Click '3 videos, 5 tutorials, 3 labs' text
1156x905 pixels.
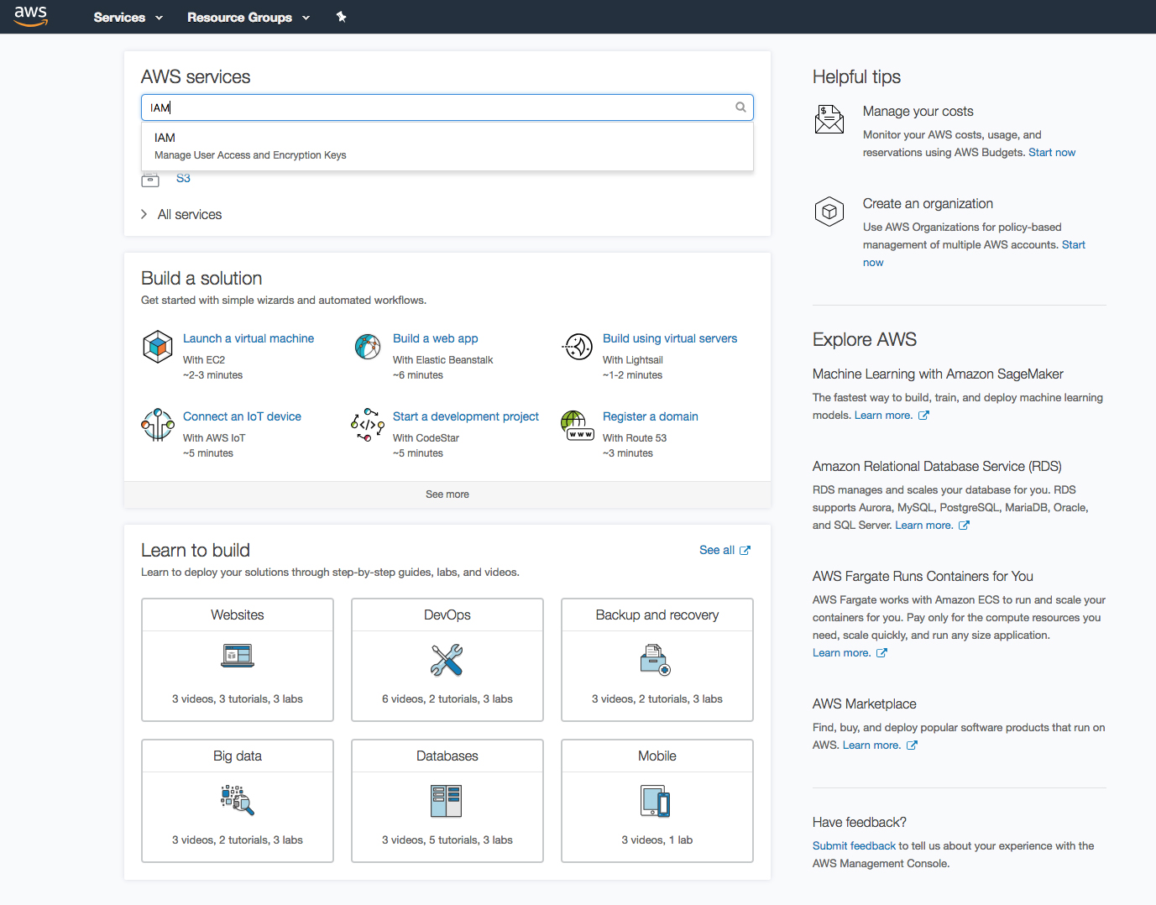pos(447,840)
